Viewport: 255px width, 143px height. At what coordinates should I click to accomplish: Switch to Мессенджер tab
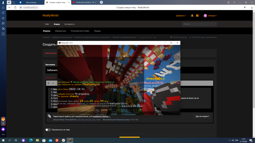[x=31, y=3]
